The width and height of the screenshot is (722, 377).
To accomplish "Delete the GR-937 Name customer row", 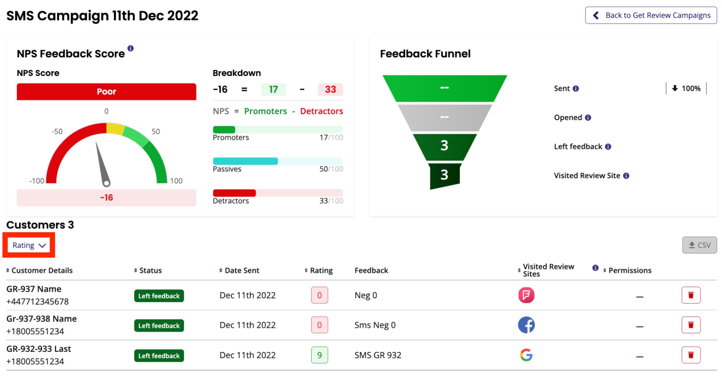I will (691, 295).
